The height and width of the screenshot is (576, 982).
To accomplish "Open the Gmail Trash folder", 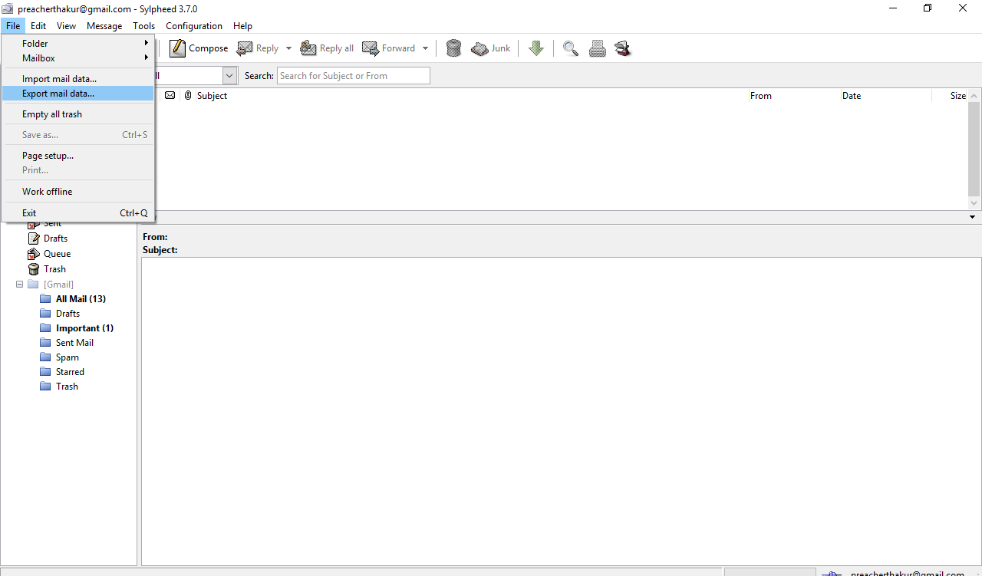I will click(x=67, y=387).
